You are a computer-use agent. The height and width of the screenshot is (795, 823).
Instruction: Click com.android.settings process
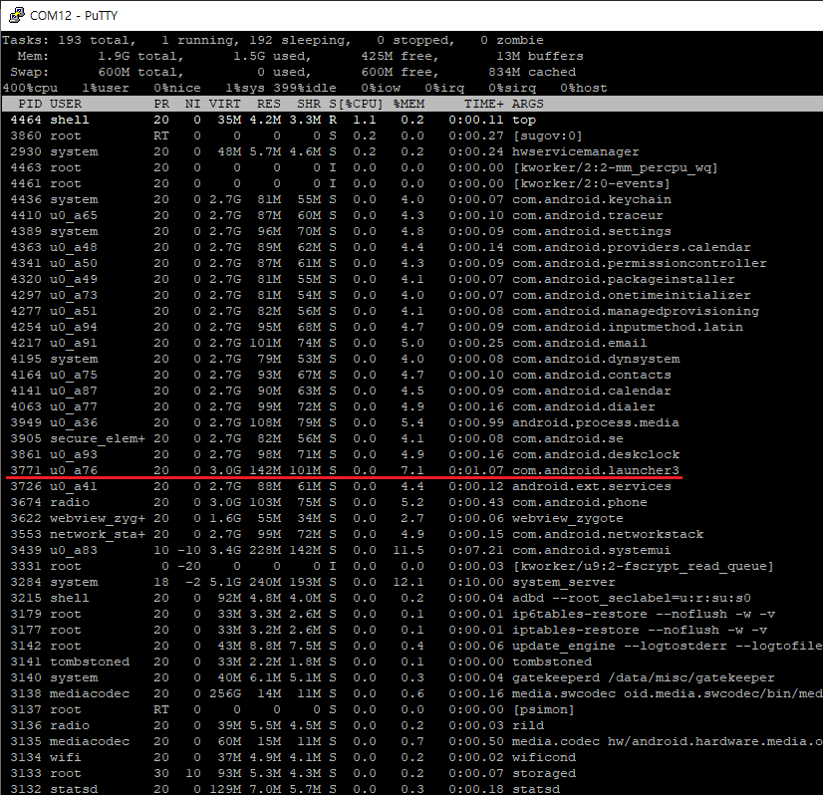tap(592, 231)
